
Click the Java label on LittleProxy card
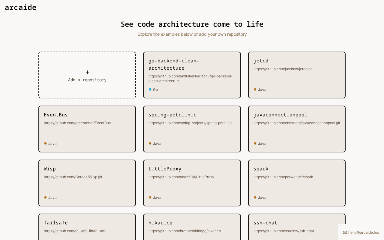click(157, 198)
